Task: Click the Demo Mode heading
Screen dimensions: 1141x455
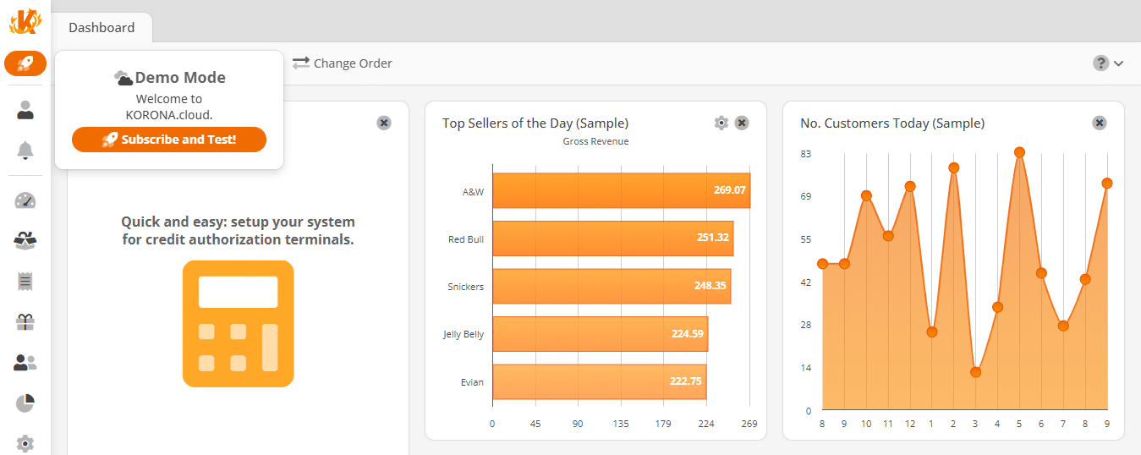Action: click(x=180, y=78)
